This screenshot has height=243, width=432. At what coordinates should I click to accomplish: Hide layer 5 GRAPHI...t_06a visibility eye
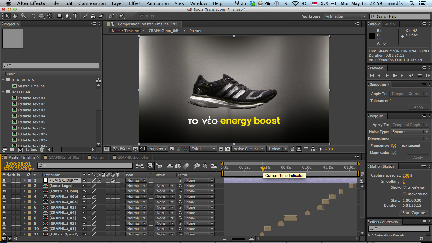tap(4, 202)
